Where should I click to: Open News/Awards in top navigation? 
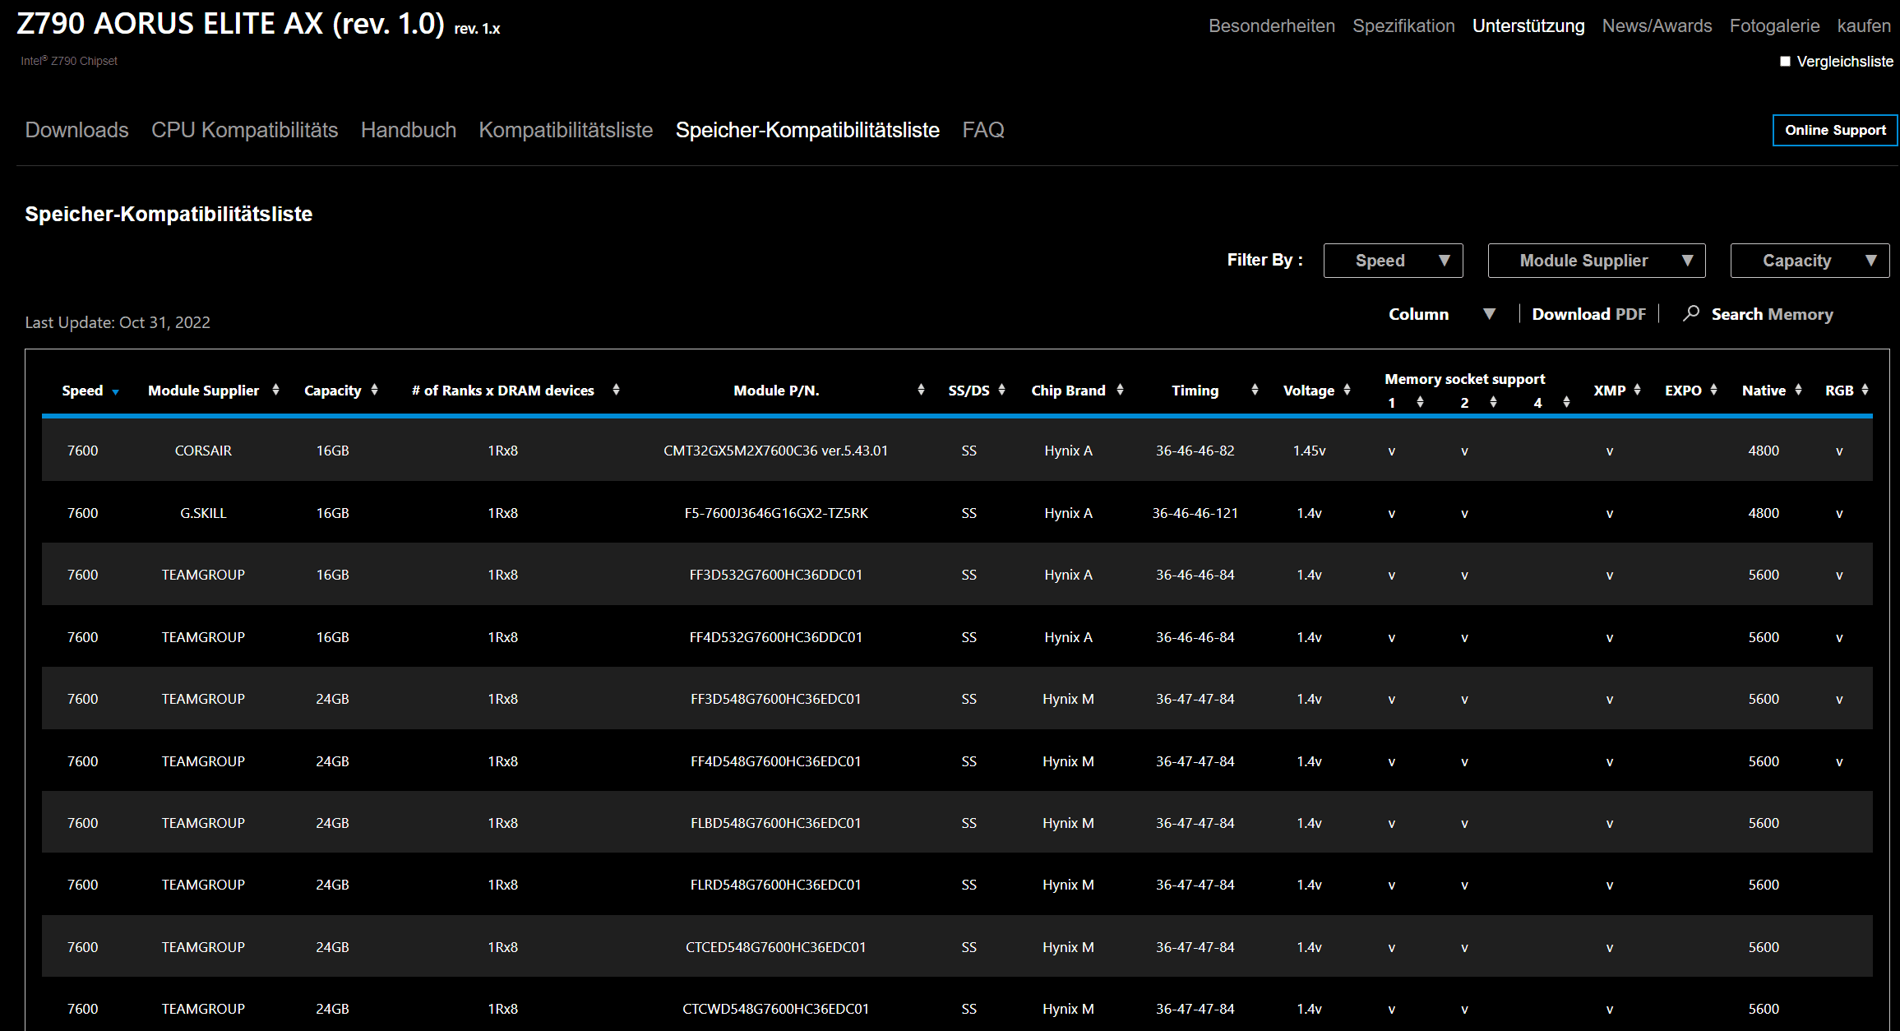pyautogui.click(x=1657, y=25)
